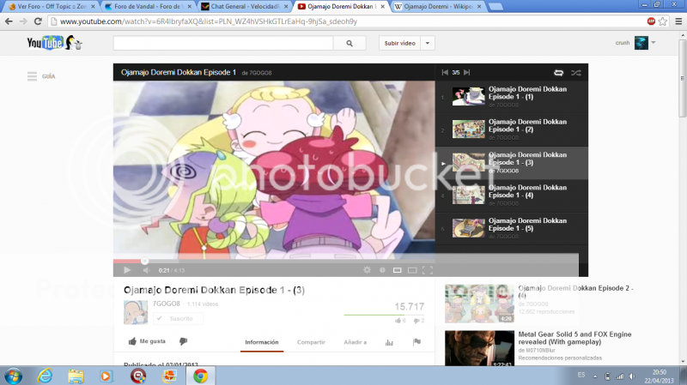Mute the video volume icon
Viewport: 687px width, 385px height.
146,270
